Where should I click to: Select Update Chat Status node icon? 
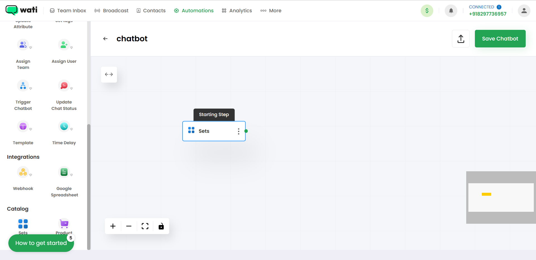[64, 85]
